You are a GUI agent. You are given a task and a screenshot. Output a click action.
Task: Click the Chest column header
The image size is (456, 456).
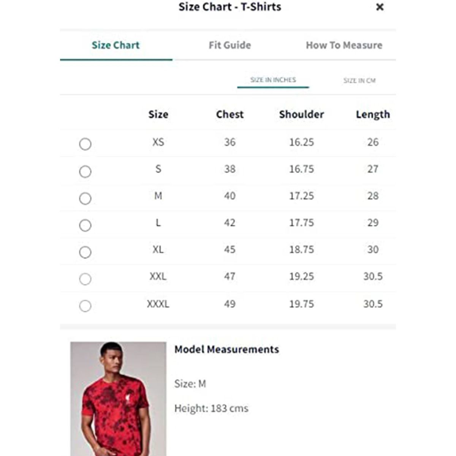(230, 114)
